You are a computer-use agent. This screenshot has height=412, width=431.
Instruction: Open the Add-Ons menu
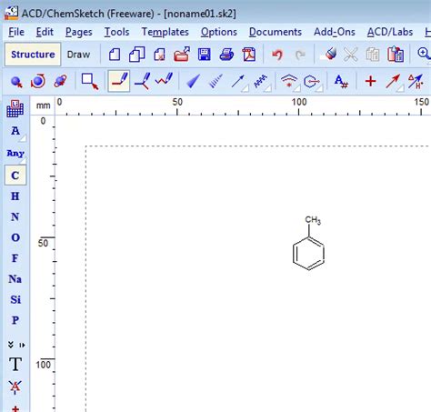335,32
